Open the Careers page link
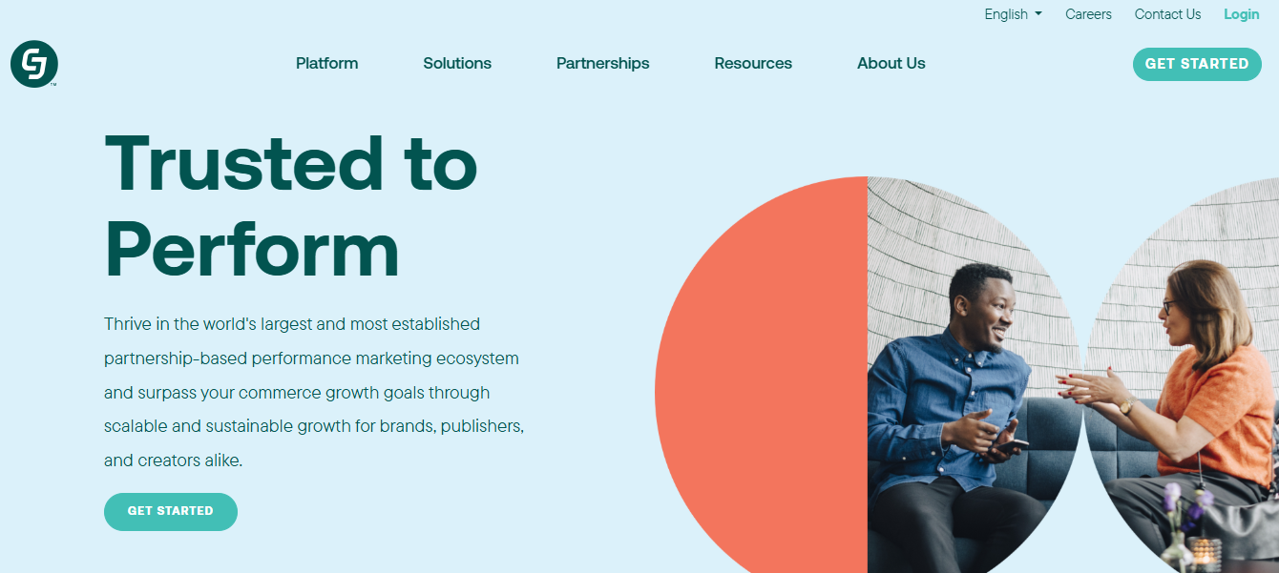The width and height of the screenshot is (1279, 573). click(x=1088, y=14)
